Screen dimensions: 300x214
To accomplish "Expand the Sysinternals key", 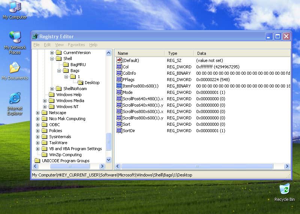I will tap(37, 137).
